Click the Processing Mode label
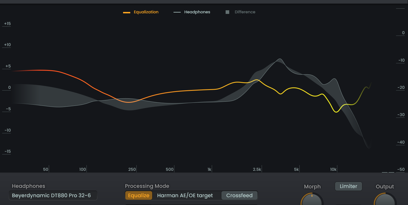 pyautogui.click(x=147, y=186)
